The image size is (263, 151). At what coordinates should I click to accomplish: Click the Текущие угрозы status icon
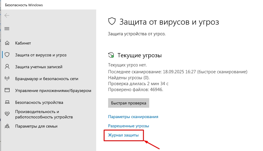click(111, 55)
